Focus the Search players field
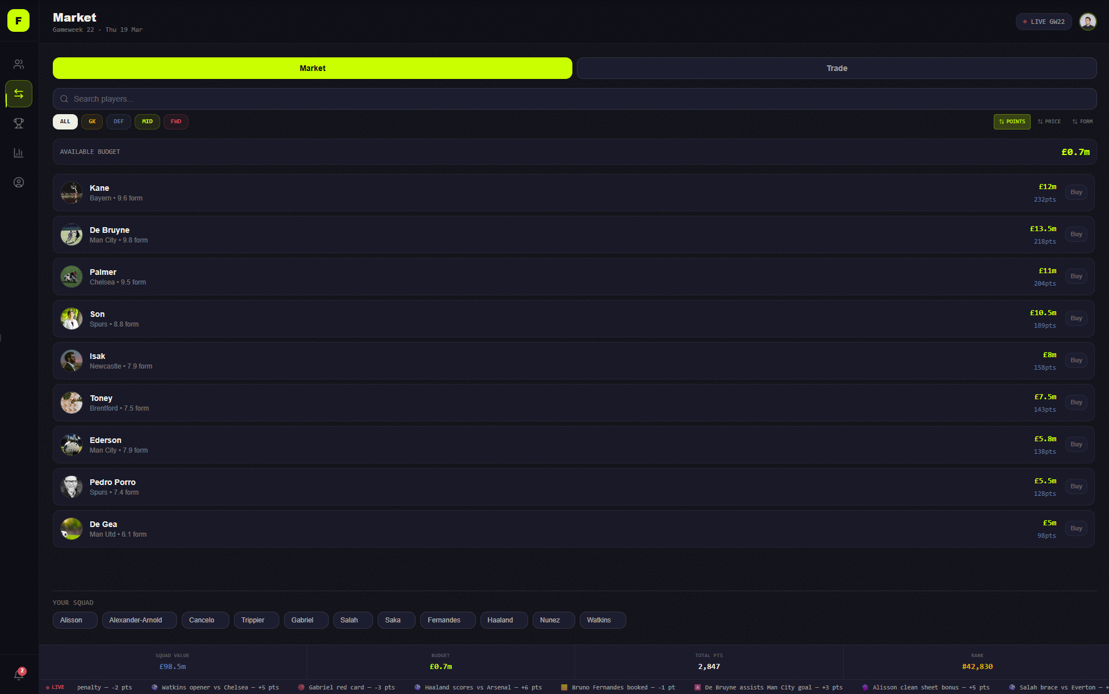The height and width of the screenshot is (694, 1109). [574, 99]
